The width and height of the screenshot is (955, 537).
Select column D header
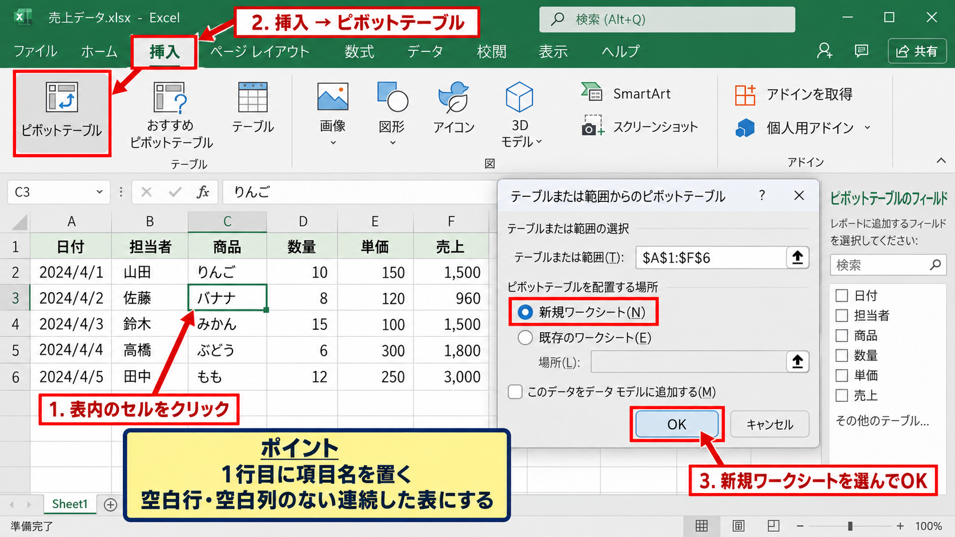point(303,221)
